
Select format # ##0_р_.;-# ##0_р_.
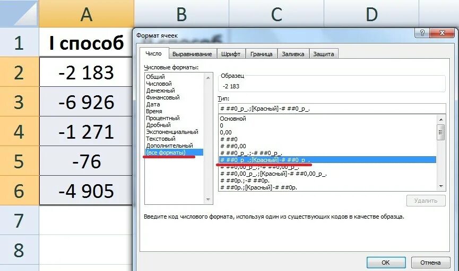(x=327, y=153)
